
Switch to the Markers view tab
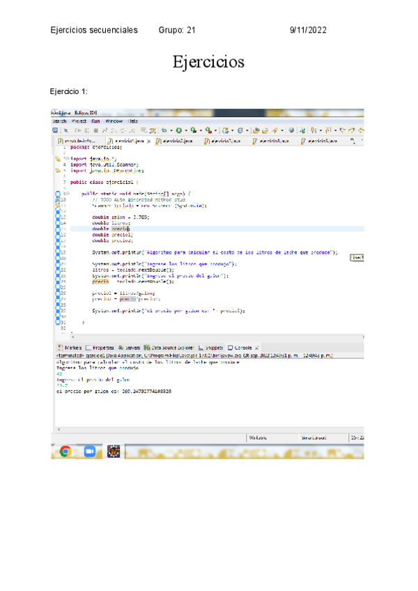point(72,346)
